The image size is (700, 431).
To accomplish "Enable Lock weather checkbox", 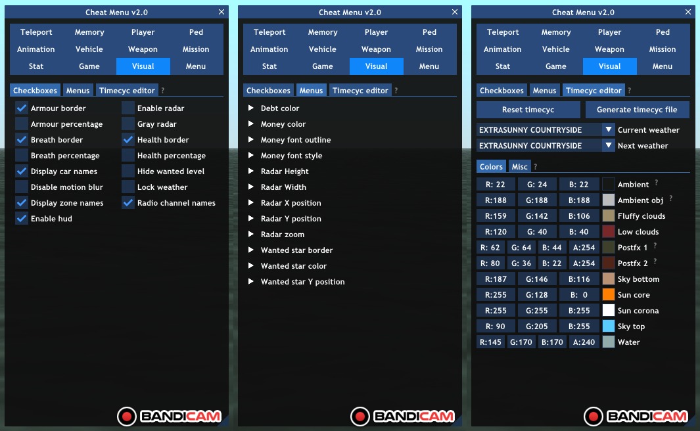I will pyautogui.click(x=128, y=187).
